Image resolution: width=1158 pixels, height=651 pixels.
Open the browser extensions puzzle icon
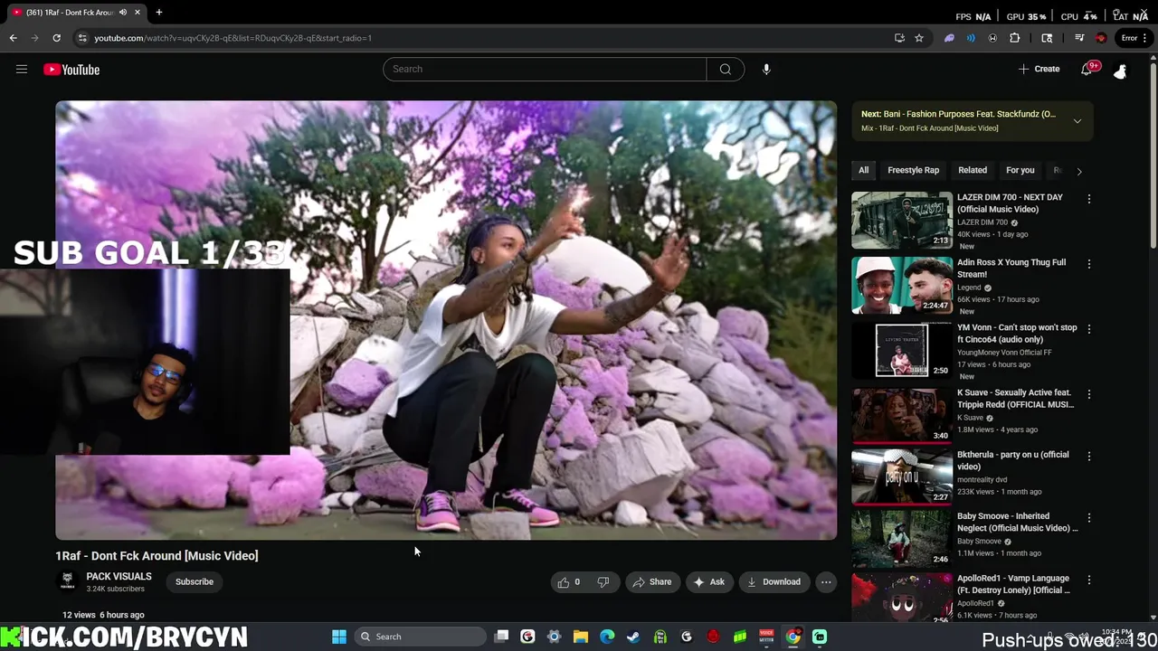point(1014,38)
